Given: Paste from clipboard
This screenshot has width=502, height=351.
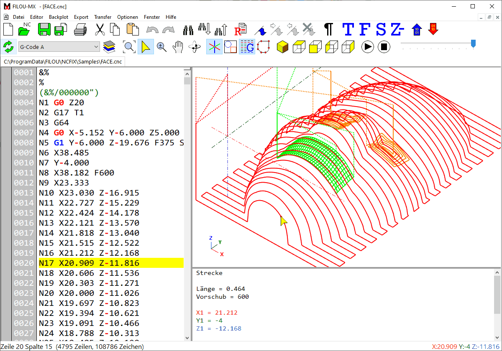Looking at the screenshot, I should [x=133, y=29].
